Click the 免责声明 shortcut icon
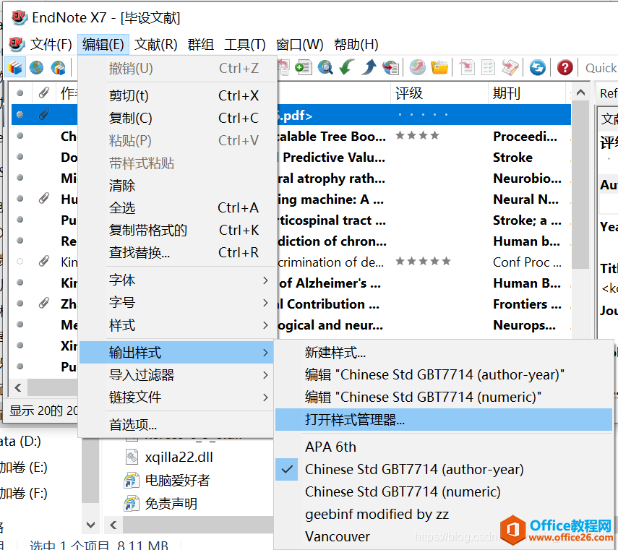618x550 pixels. click(132, 504)
